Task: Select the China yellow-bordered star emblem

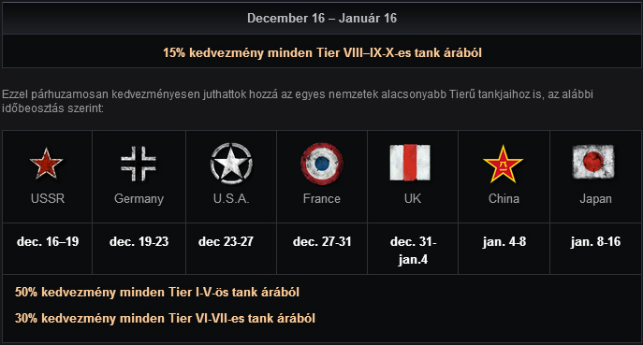Action: click(x=504, y=164)
